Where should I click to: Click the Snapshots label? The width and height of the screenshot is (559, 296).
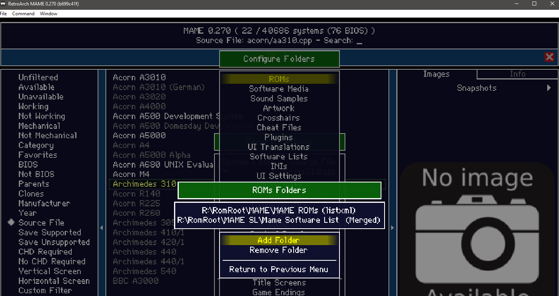coord(477,88)
